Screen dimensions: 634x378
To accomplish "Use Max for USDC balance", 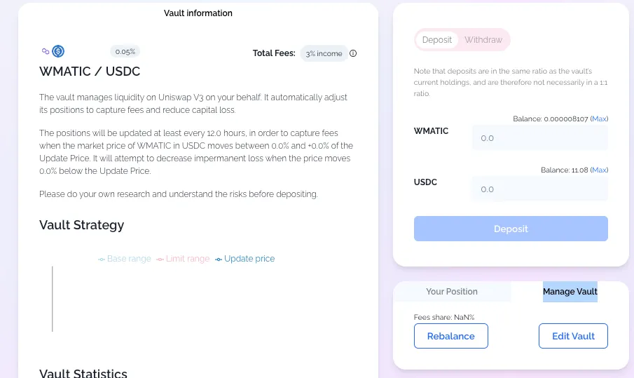I will (x=599, y=170).
